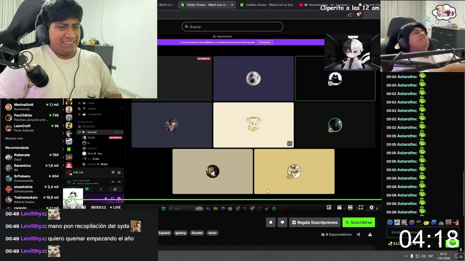The height and width of the screenshot is (261, 465).
Task: Open Bananirou recommended channel
Action: [32, 167]
